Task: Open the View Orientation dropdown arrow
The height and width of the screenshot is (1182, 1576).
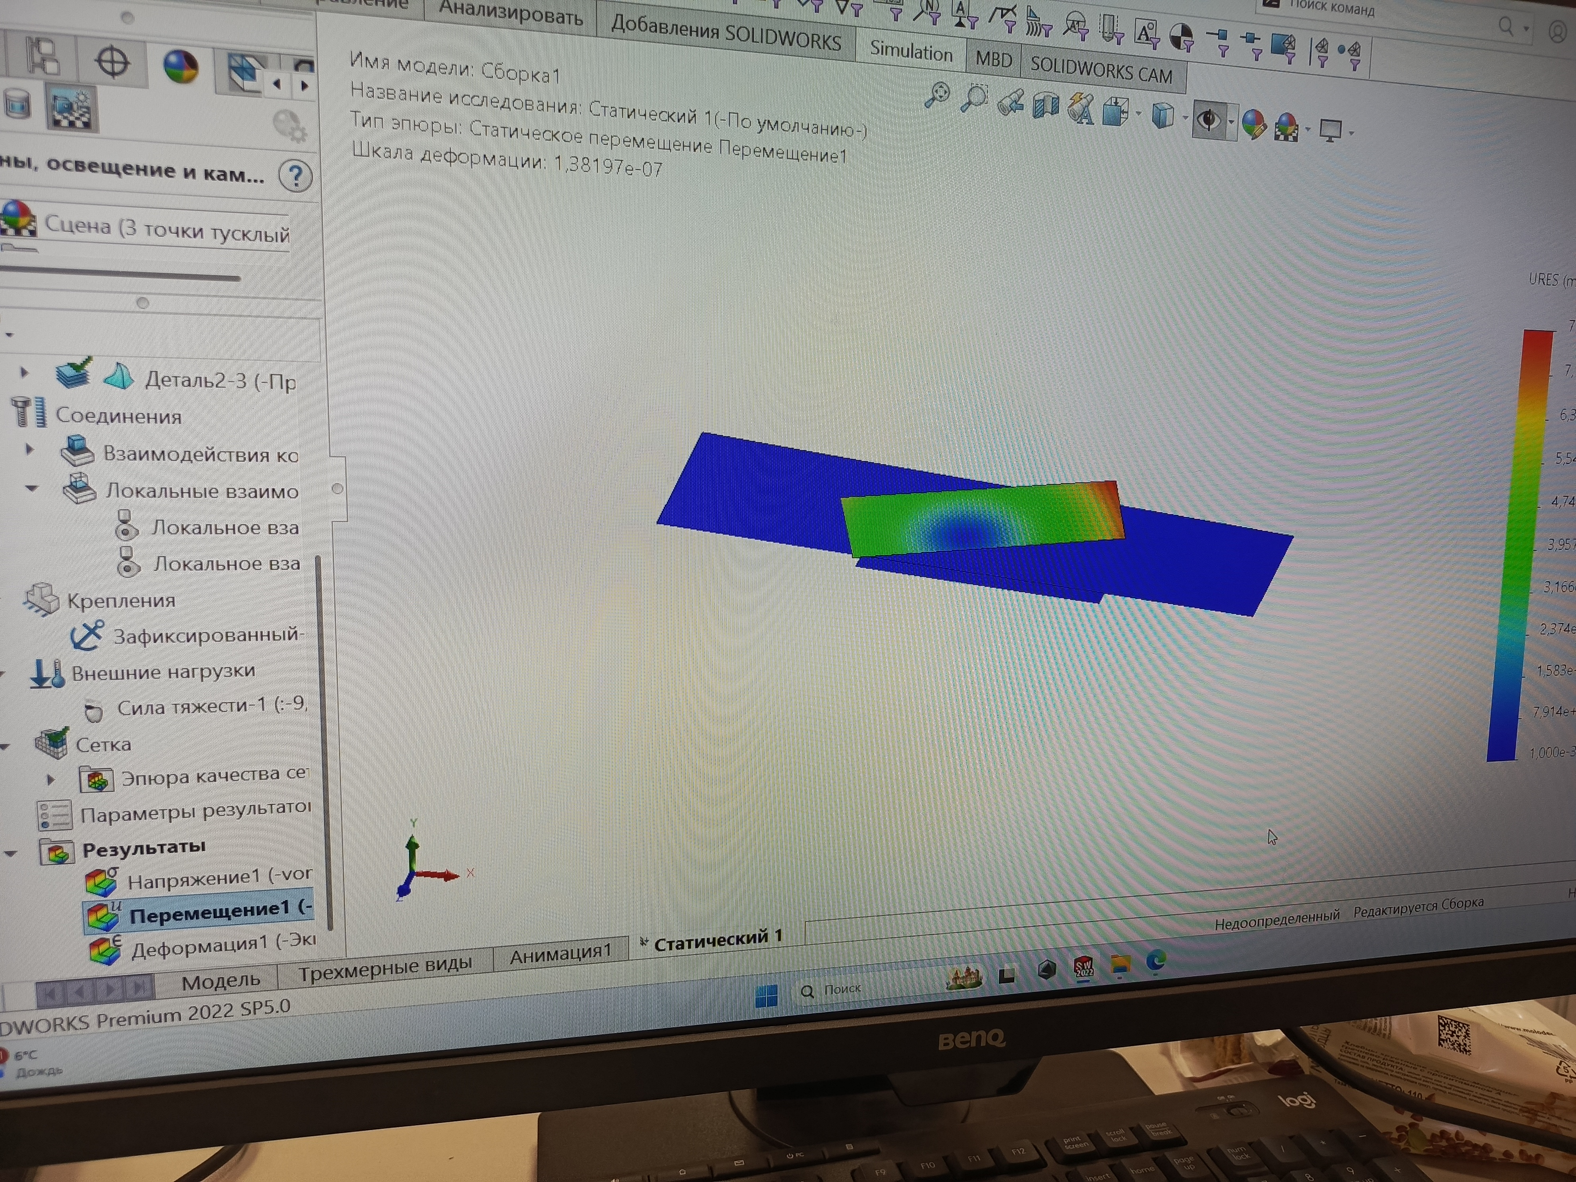Action: click(1138, 114)
